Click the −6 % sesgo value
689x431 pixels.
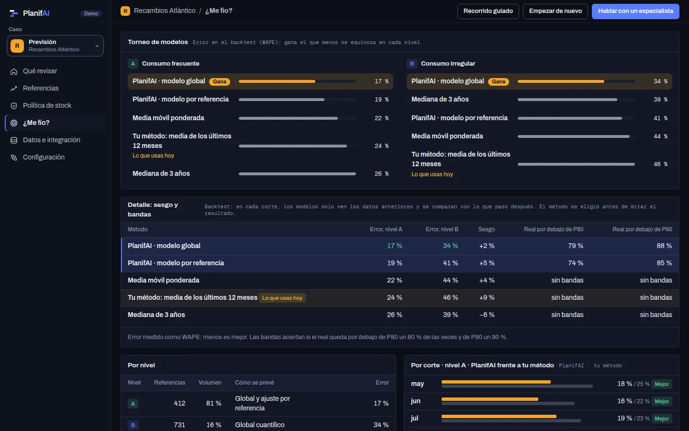[x=487, y=315]
